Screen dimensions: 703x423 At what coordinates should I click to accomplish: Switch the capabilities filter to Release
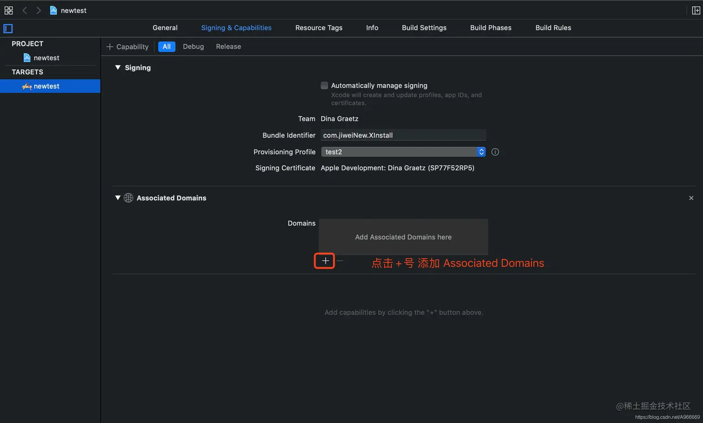click(228, 46)
